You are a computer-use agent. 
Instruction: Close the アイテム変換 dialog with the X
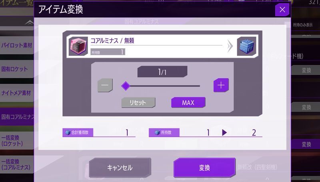[282, 10]
